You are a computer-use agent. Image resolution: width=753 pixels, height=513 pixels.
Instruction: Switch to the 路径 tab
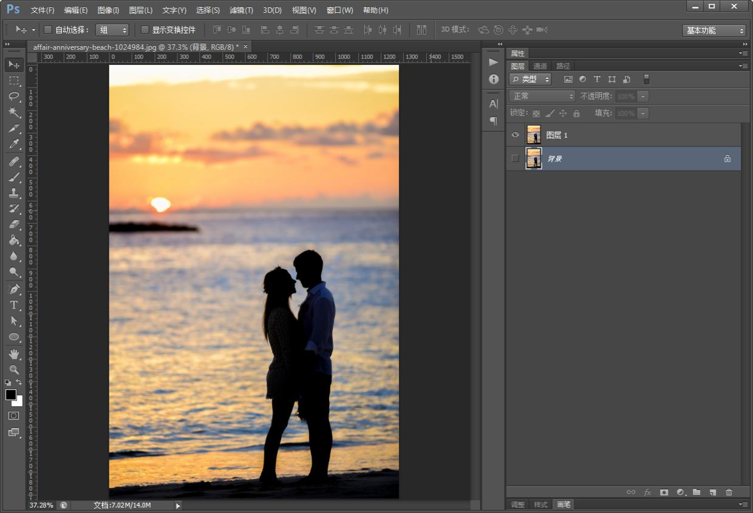pyautogui.click(x=563, y=66)
